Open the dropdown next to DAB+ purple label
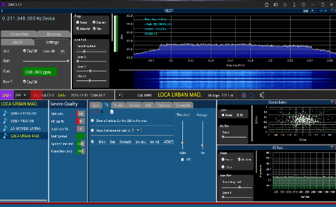Screen dimensions: 336x207 21,95
